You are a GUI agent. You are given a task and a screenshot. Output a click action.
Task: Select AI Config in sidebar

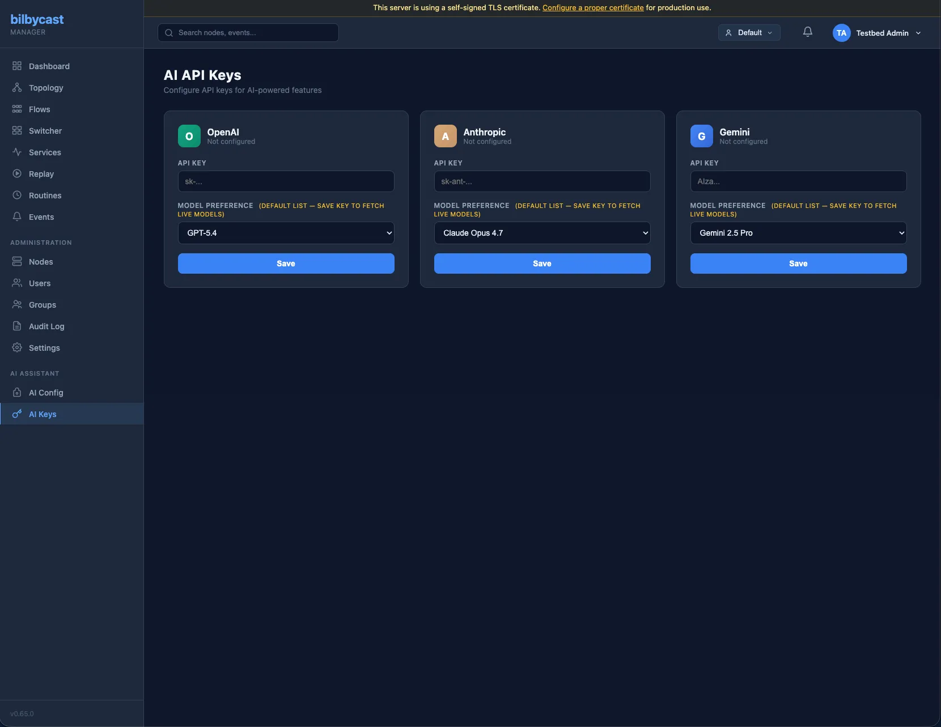point(71,393)
